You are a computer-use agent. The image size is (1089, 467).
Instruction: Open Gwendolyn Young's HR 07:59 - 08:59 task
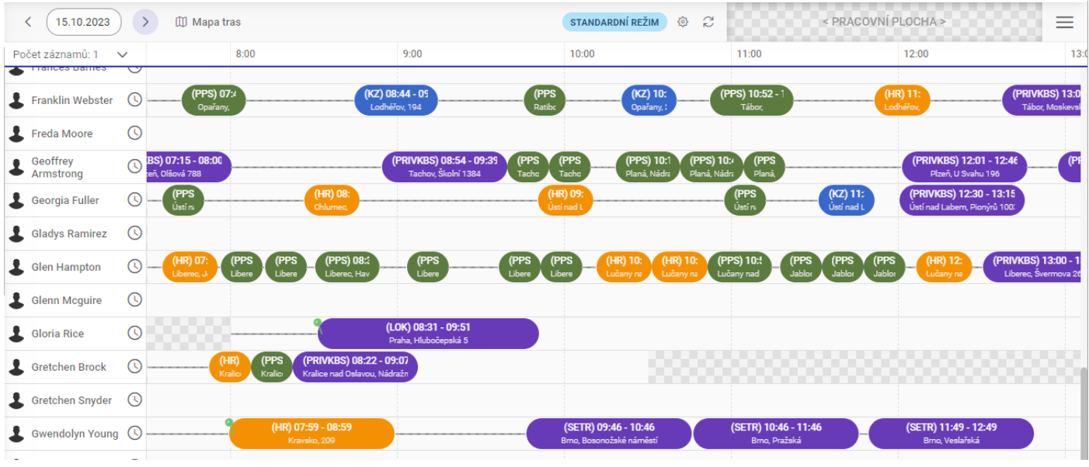pos(311,434)
